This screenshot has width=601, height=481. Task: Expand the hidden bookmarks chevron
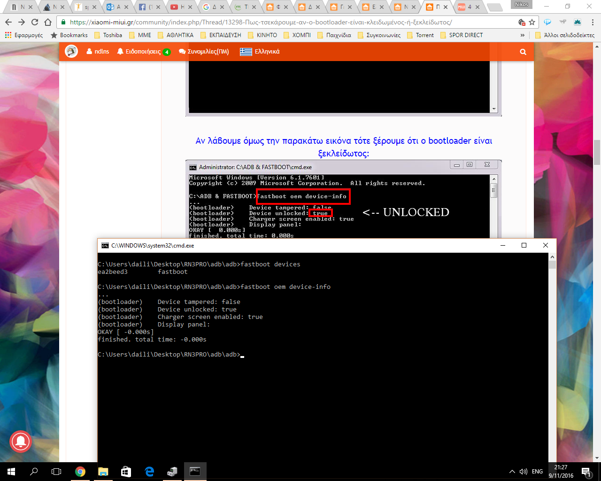[523, 35]
